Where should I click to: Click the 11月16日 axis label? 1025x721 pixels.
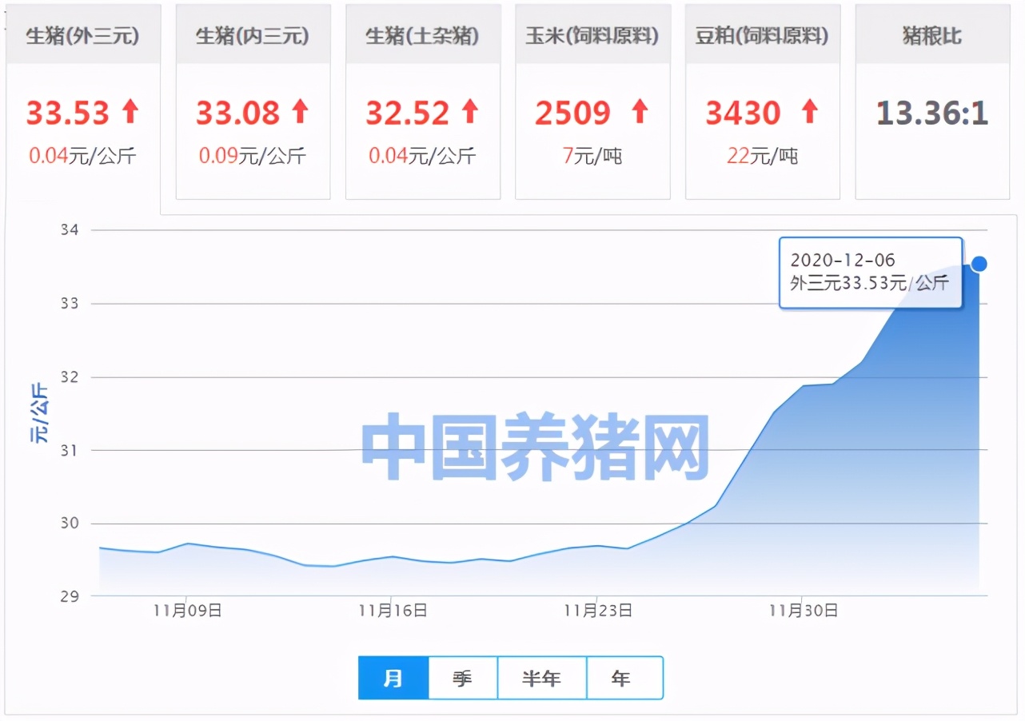click(392, 611)
